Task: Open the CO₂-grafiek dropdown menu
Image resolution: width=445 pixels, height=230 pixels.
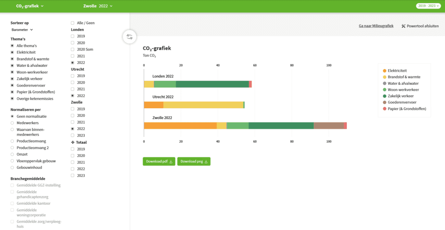Action: coord(30,6)
